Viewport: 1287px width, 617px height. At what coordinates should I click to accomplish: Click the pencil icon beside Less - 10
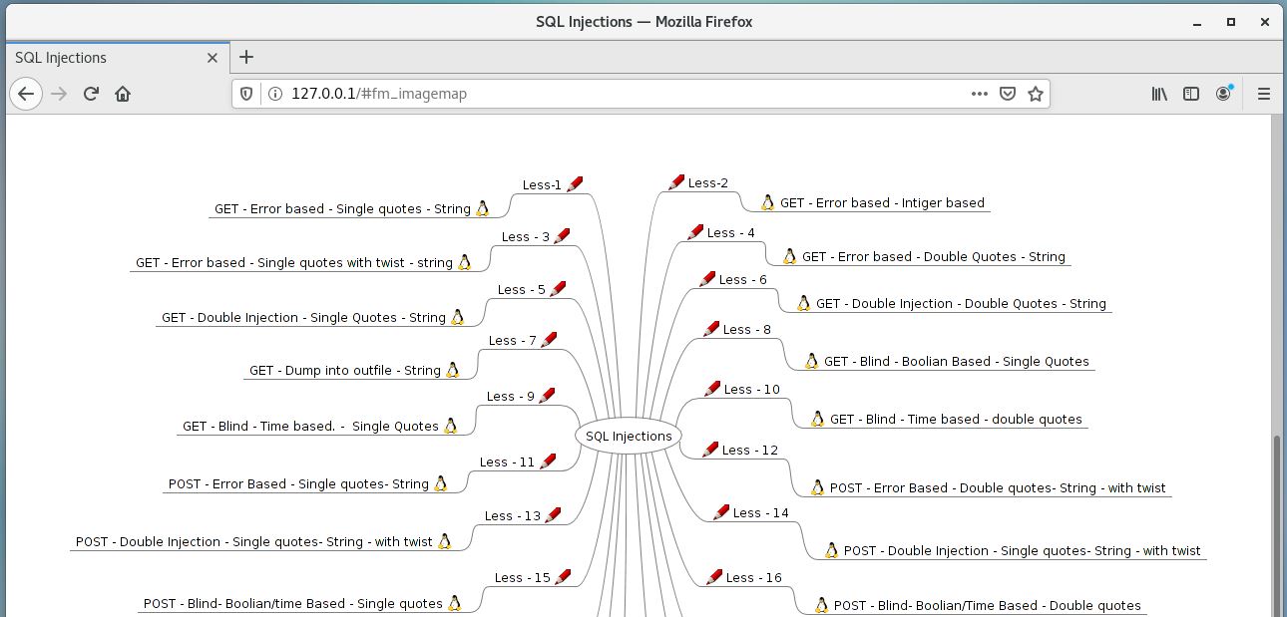click(712, 389)
